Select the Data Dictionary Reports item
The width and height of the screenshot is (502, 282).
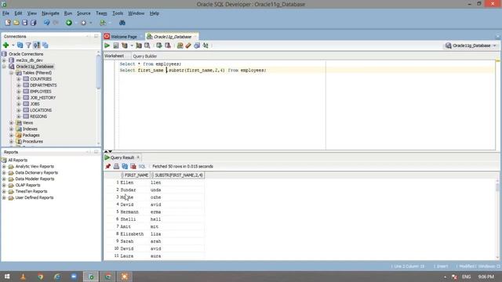37,172
